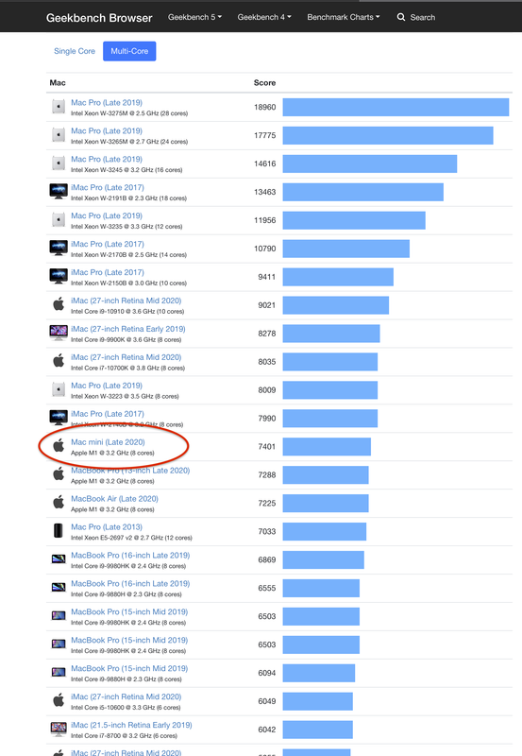Open MacBook Pro 16-inch link scoring 6555
This screenshot has height=756, width=522.
(x=130, y=583)
